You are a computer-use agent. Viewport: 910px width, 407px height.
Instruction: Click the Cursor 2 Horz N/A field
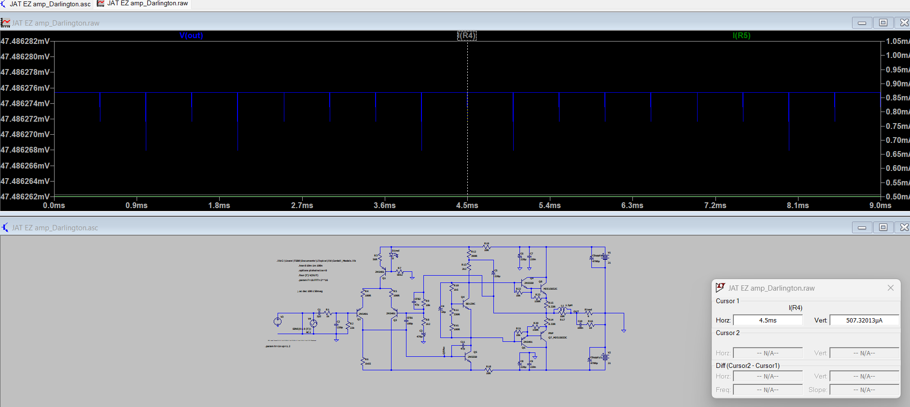pyautogui.click(x=768, y=353)
